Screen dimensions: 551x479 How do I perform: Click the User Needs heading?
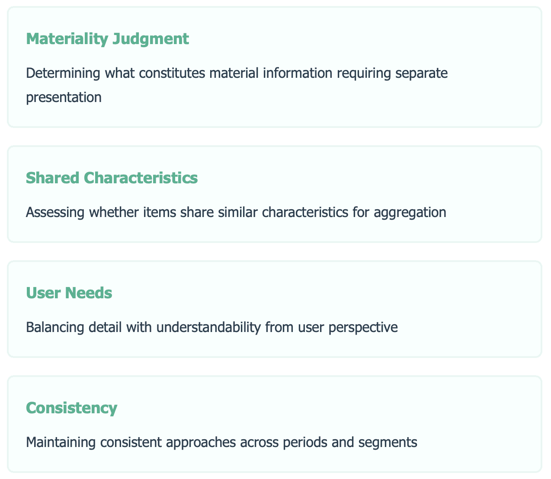point(69,293)
